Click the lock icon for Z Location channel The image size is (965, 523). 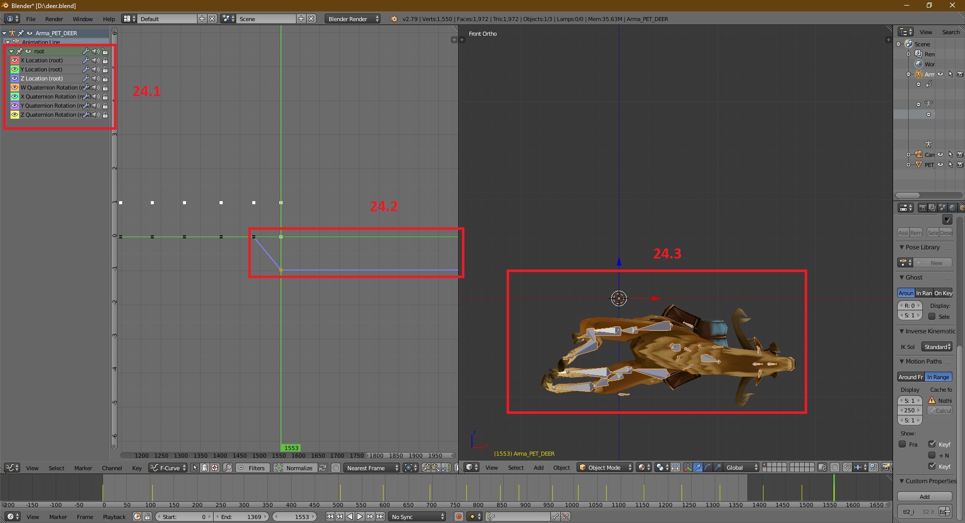pyautogui.click(x=105, y=78)
